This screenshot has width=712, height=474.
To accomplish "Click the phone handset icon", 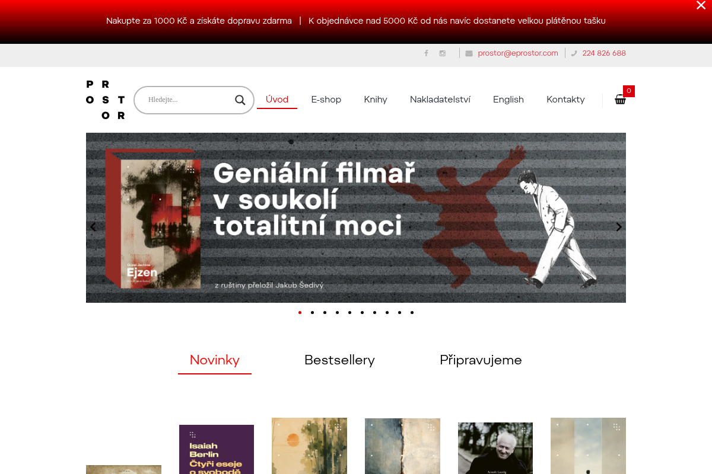I will [574, 53].
